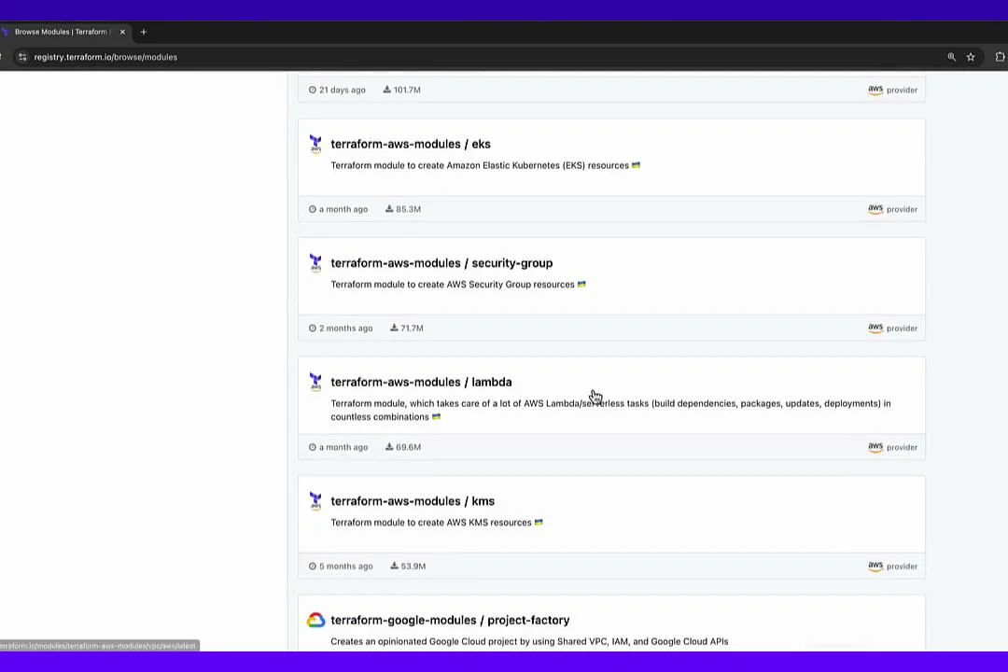1008x672 pixels.
Task: Click the '69.6M' download count
Action: tap(408, 447)
